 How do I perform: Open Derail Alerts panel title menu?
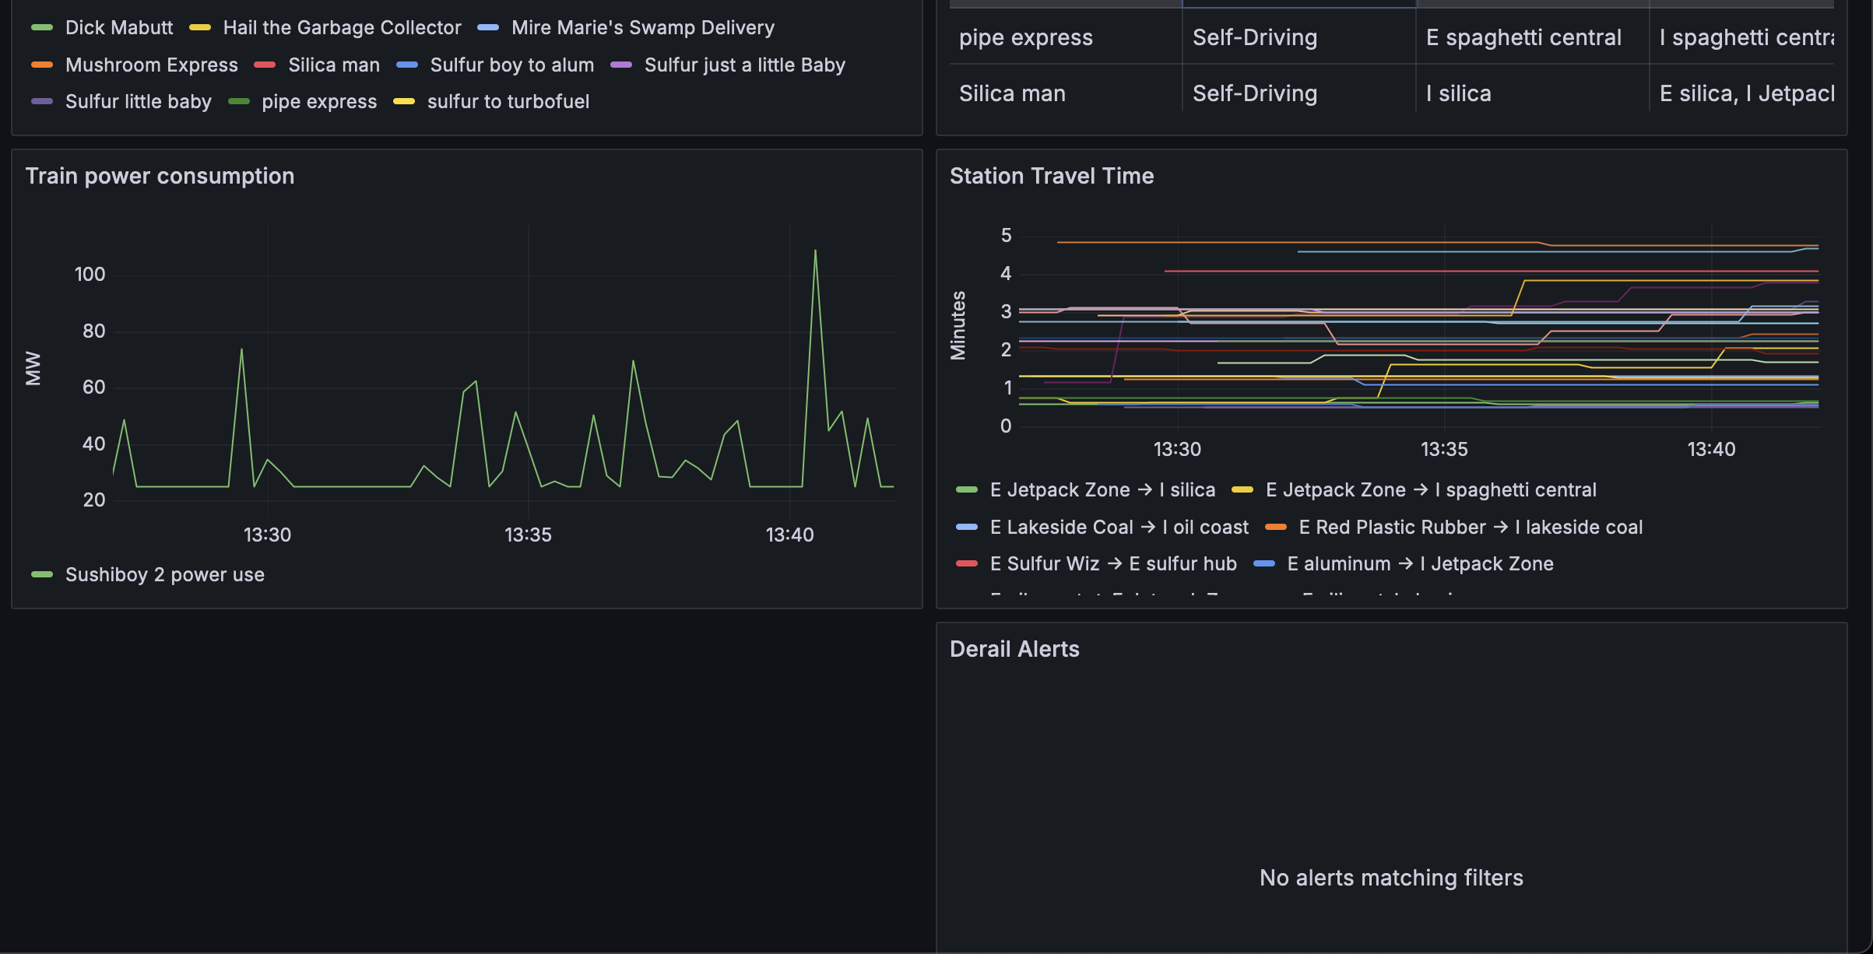click(1014, 649)
